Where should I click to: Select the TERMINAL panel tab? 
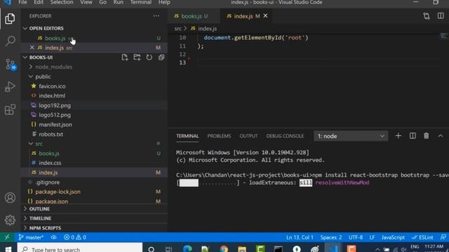tap(187, 136)
